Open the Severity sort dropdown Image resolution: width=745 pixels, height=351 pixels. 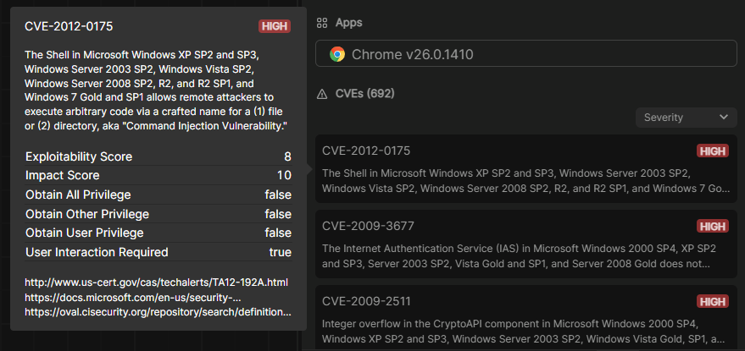coord(686,118)
